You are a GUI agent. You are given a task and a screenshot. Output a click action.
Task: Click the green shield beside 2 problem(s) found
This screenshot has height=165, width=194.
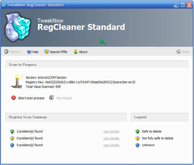click(12, 131)
